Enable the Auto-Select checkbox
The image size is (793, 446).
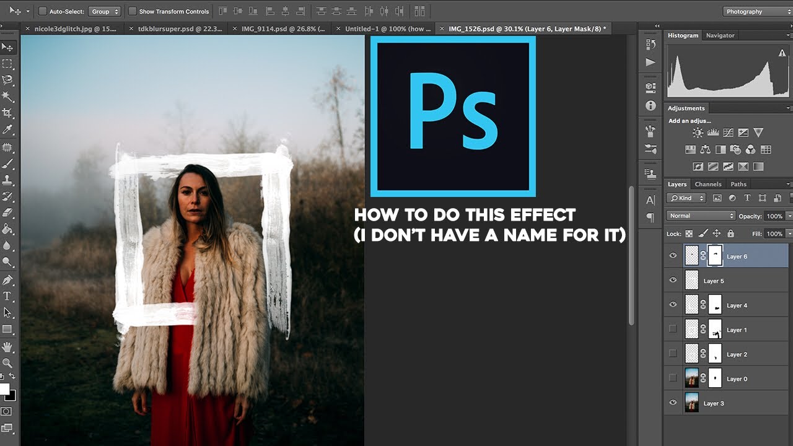[x=43, y=11]
